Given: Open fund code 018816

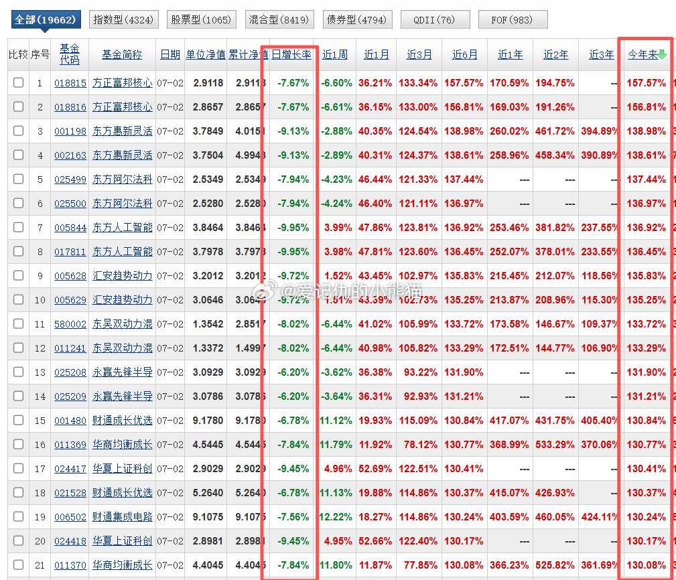Looking at the screenshot, I should (70, 107).
